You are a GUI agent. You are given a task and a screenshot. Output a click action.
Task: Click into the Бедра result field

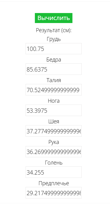(x=53, y=69)
